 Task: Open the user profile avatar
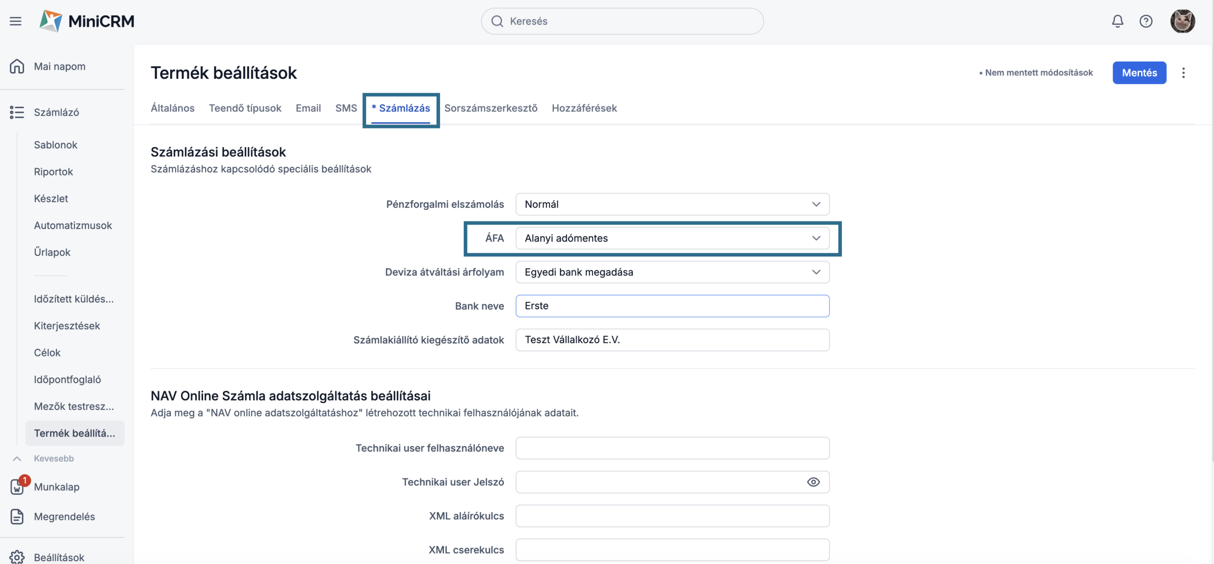pos(1182,21)
